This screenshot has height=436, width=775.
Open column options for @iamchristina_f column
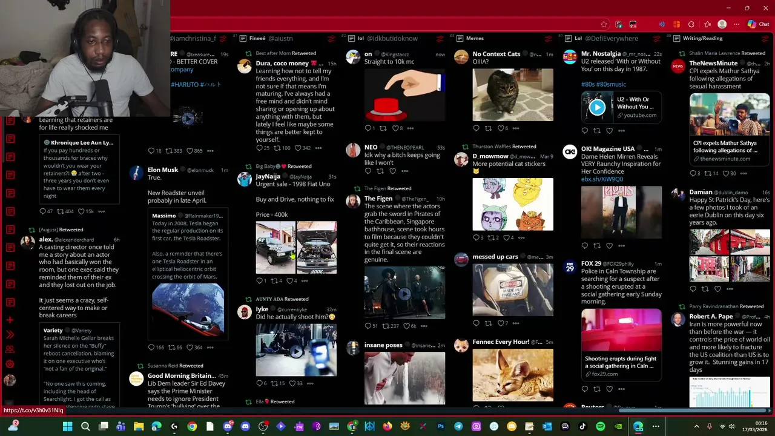coord(223,38)
